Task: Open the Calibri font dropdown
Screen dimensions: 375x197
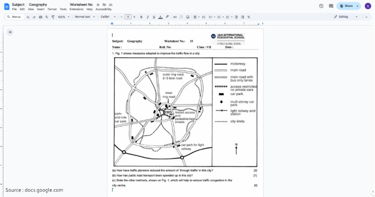Action: (x=108, y=17)
